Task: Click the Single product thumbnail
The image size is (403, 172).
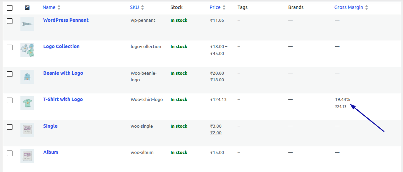Action: click(x=27, y=130)
